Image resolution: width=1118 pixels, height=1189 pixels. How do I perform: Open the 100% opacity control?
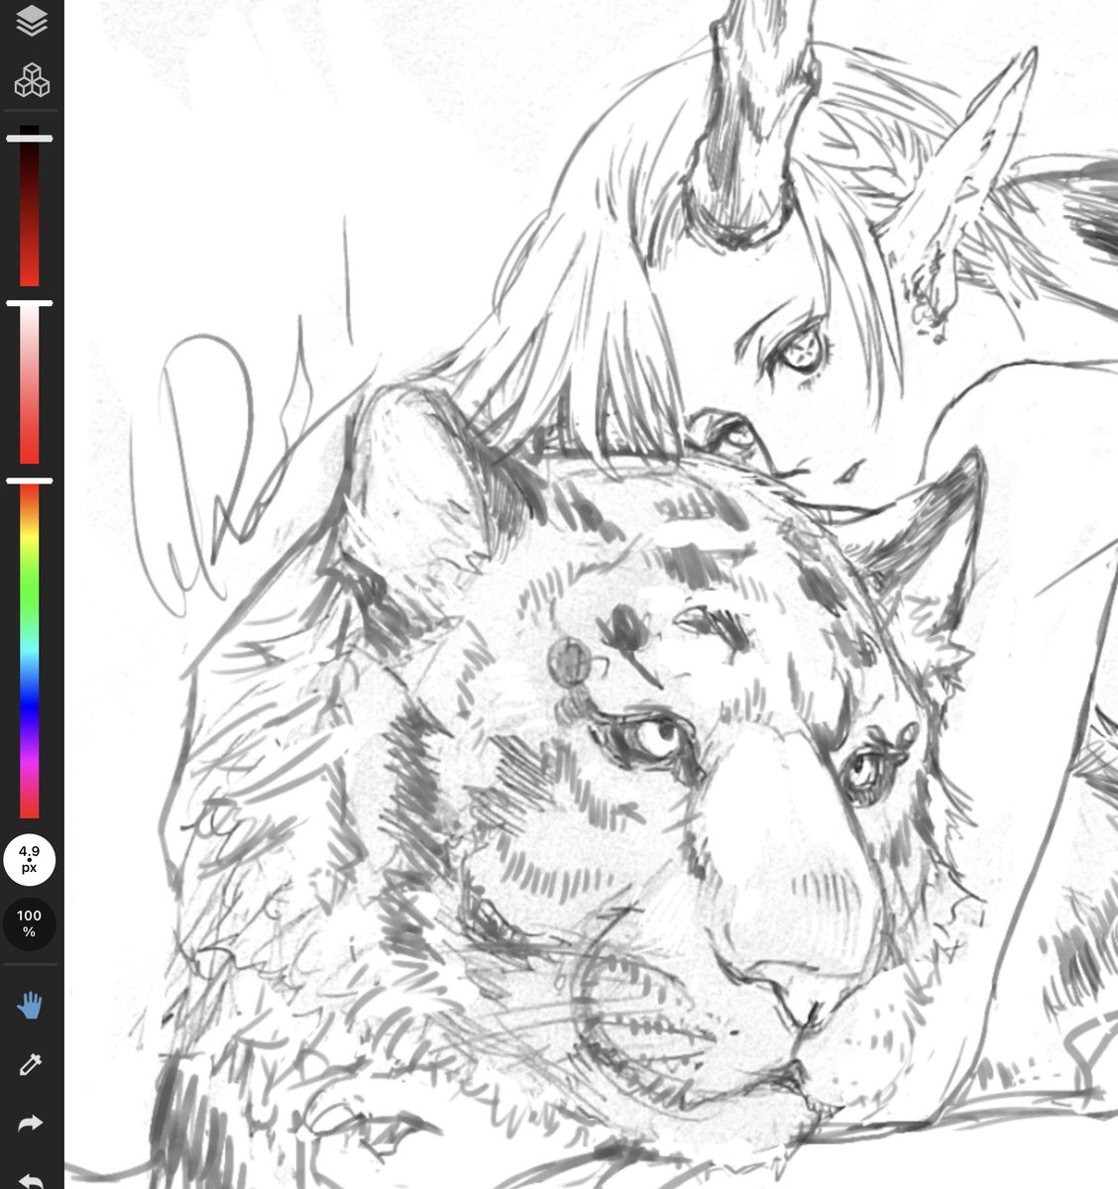click(30, 923)
